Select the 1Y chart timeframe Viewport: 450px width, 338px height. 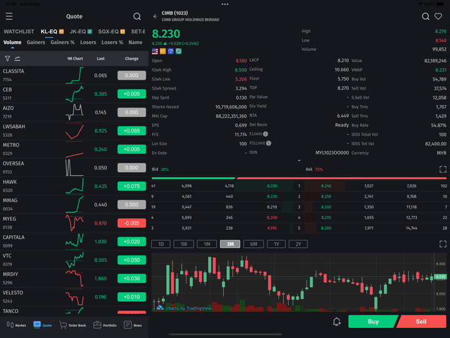coord(276,244)
